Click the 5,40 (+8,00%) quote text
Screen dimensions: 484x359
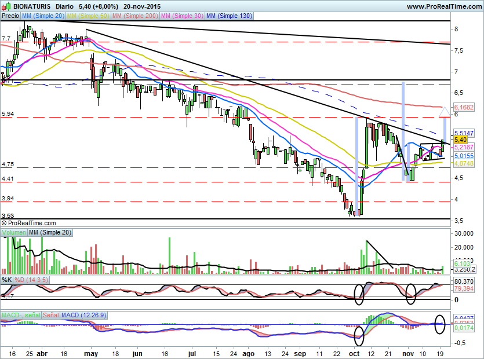99,6
